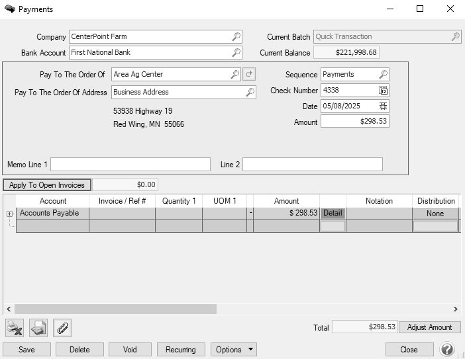
Task: Click the Memo Line 1 field
Action: tap(130, 164)
